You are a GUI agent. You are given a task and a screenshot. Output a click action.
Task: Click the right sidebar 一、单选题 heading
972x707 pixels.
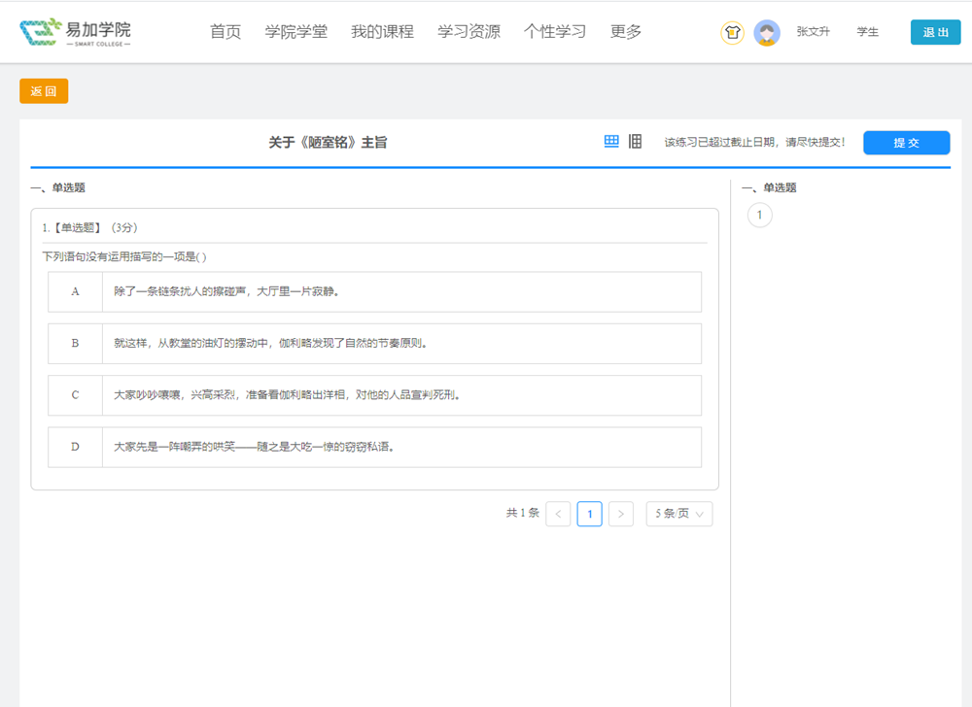[769, 187]
